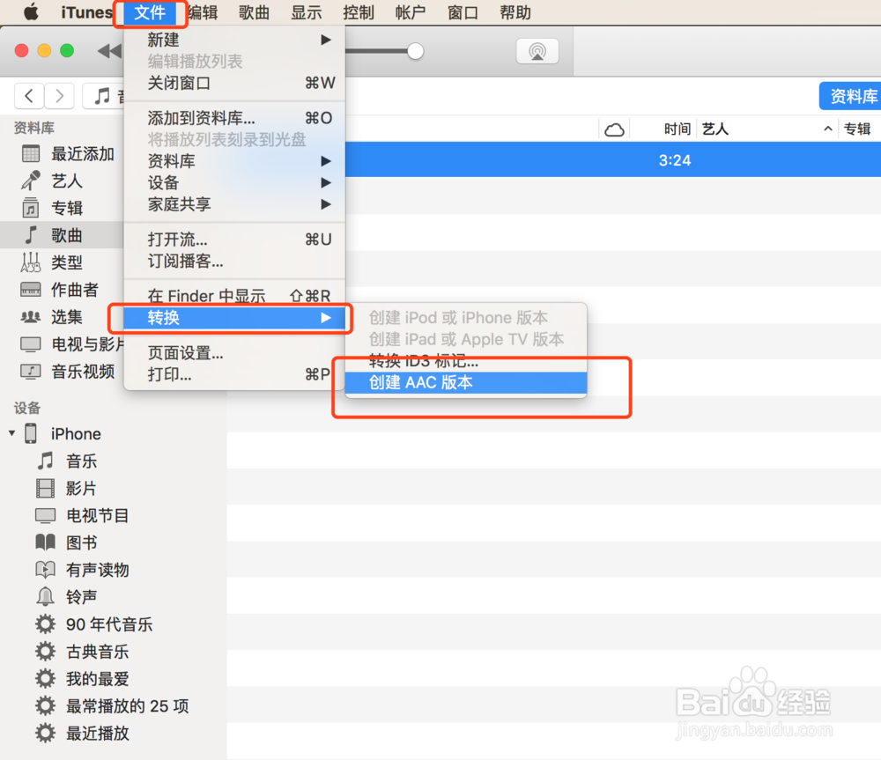This screenshot has width=881, height=760.
Task: Expand the 设备 submenu
Action: click(x=234, y=182)
